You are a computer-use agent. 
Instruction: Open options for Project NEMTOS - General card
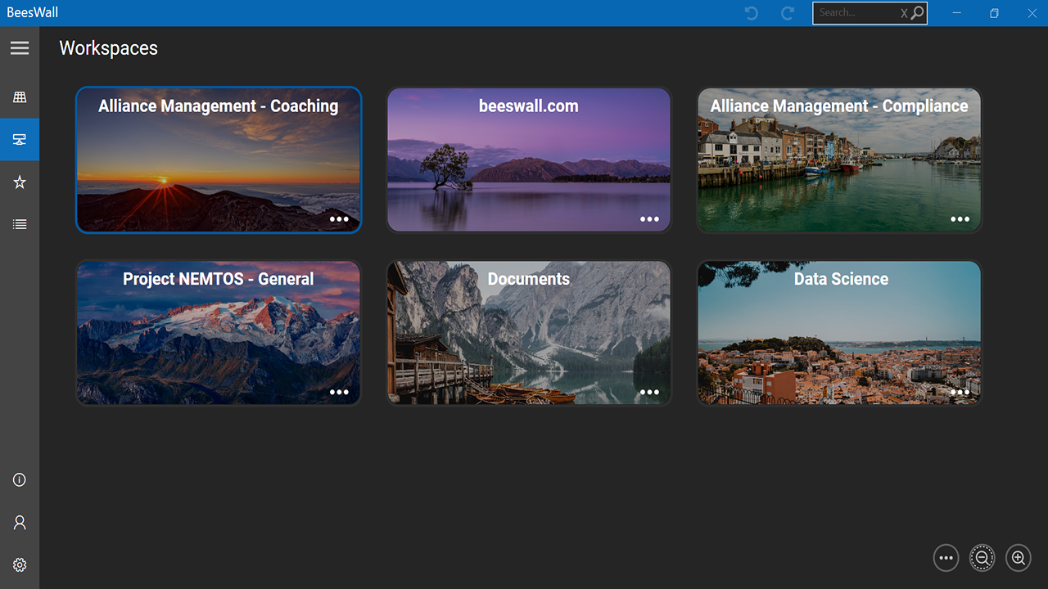339,393
